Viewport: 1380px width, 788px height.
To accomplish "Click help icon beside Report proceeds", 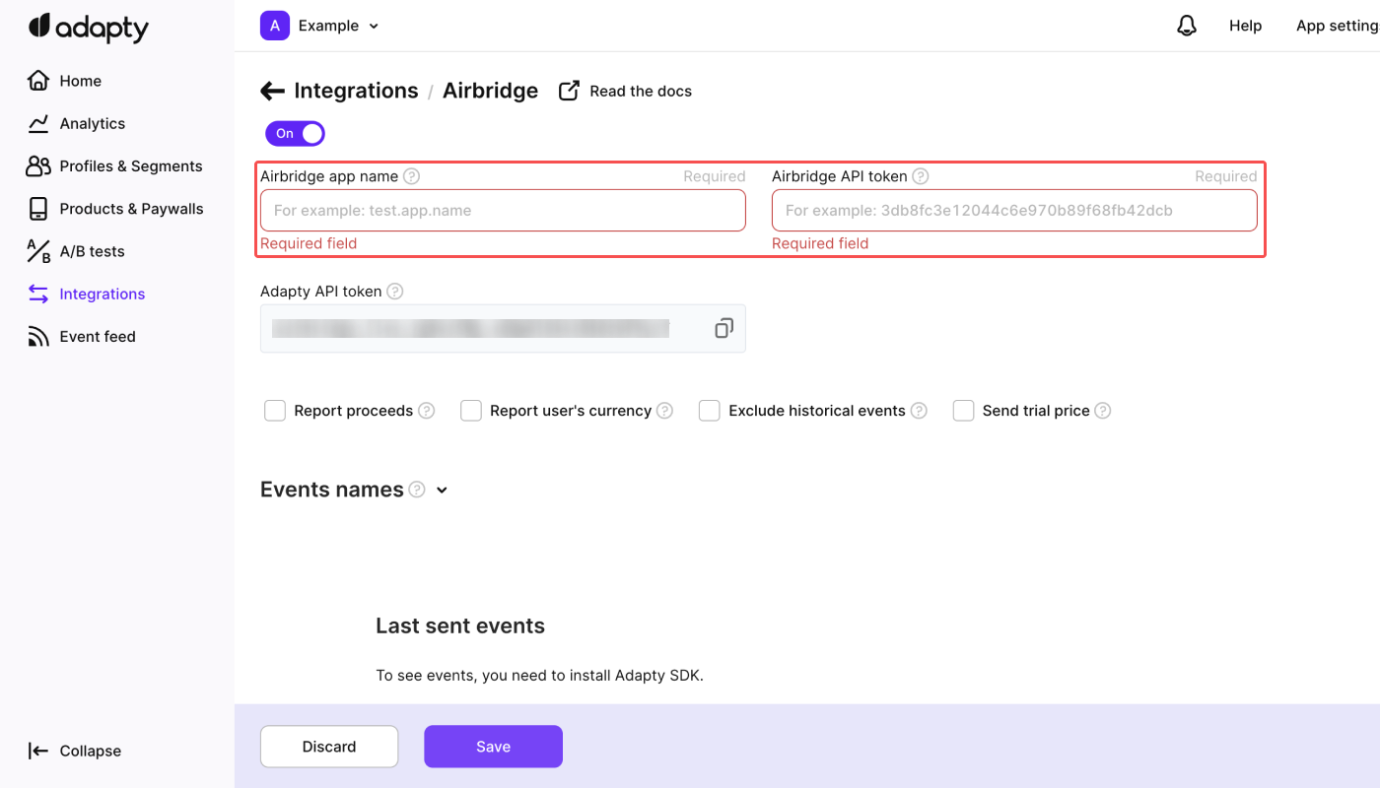I will coord(427,411).
